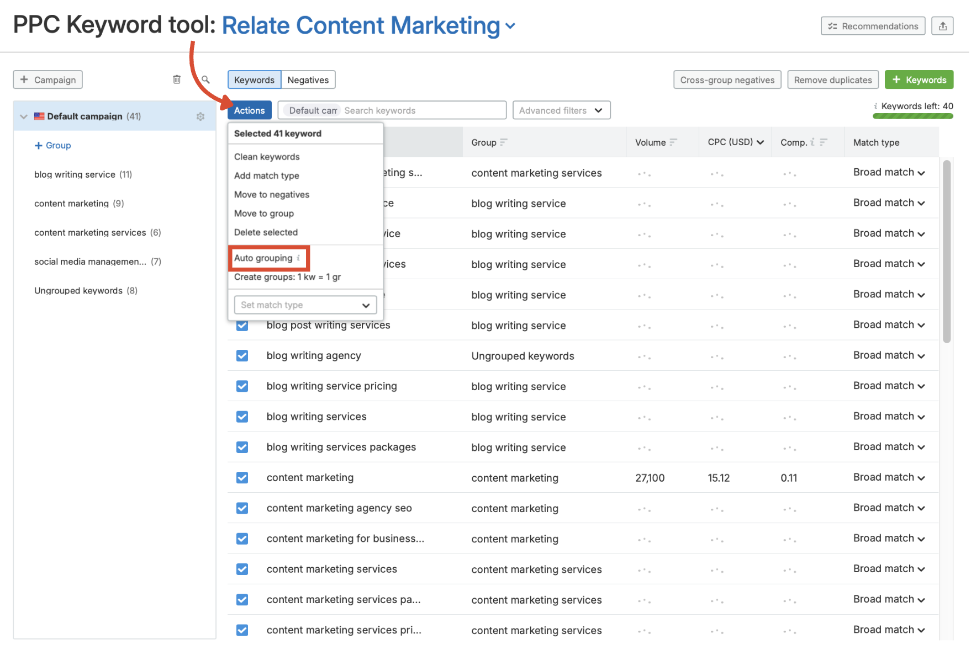Uncheck the blog writing agency keyword
971x650 pixels.
coord(242,355)
